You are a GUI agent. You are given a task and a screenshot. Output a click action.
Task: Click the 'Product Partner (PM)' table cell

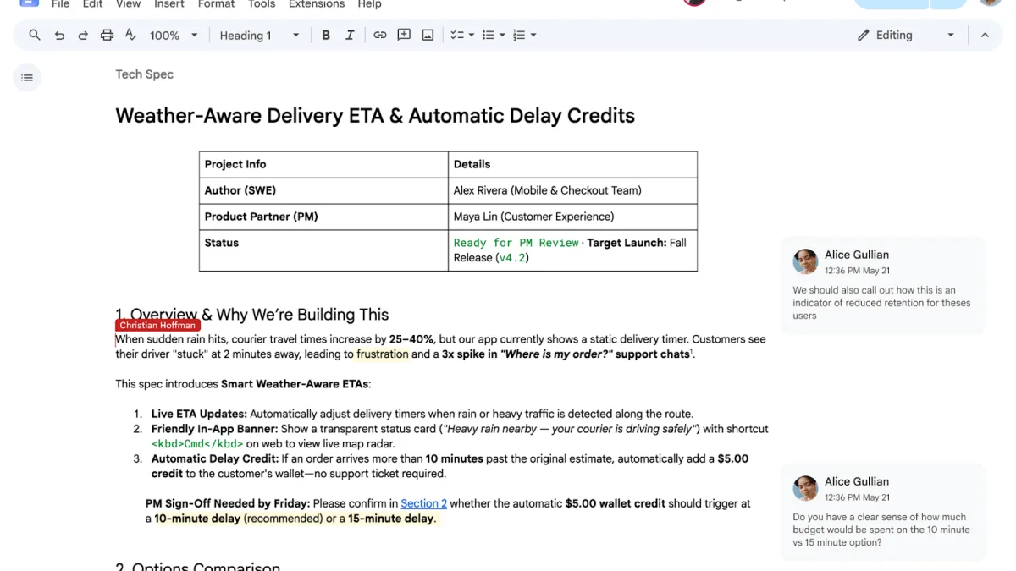click(323, 217)
